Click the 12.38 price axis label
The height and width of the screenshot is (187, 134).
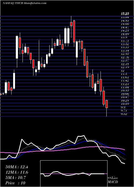(x=125, y=64)
